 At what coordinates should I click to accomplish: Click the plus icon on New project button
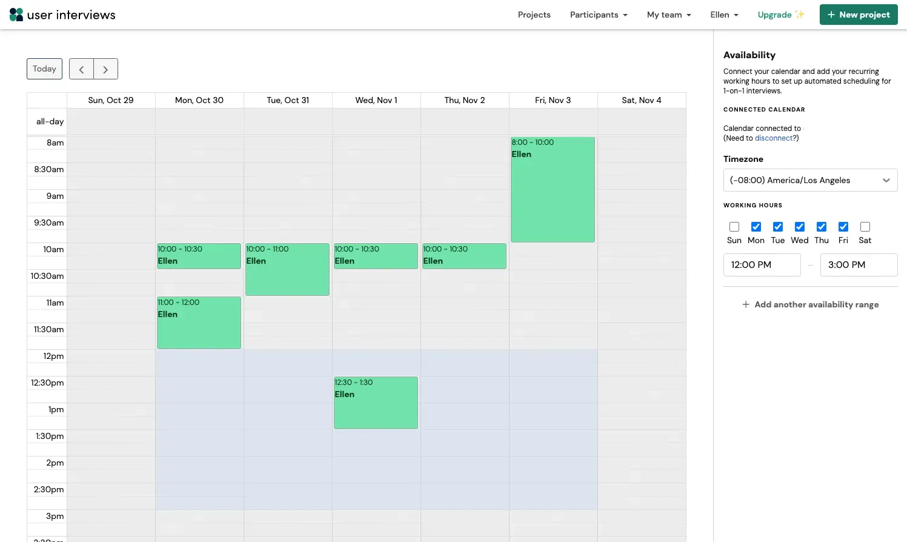[831, 14]
